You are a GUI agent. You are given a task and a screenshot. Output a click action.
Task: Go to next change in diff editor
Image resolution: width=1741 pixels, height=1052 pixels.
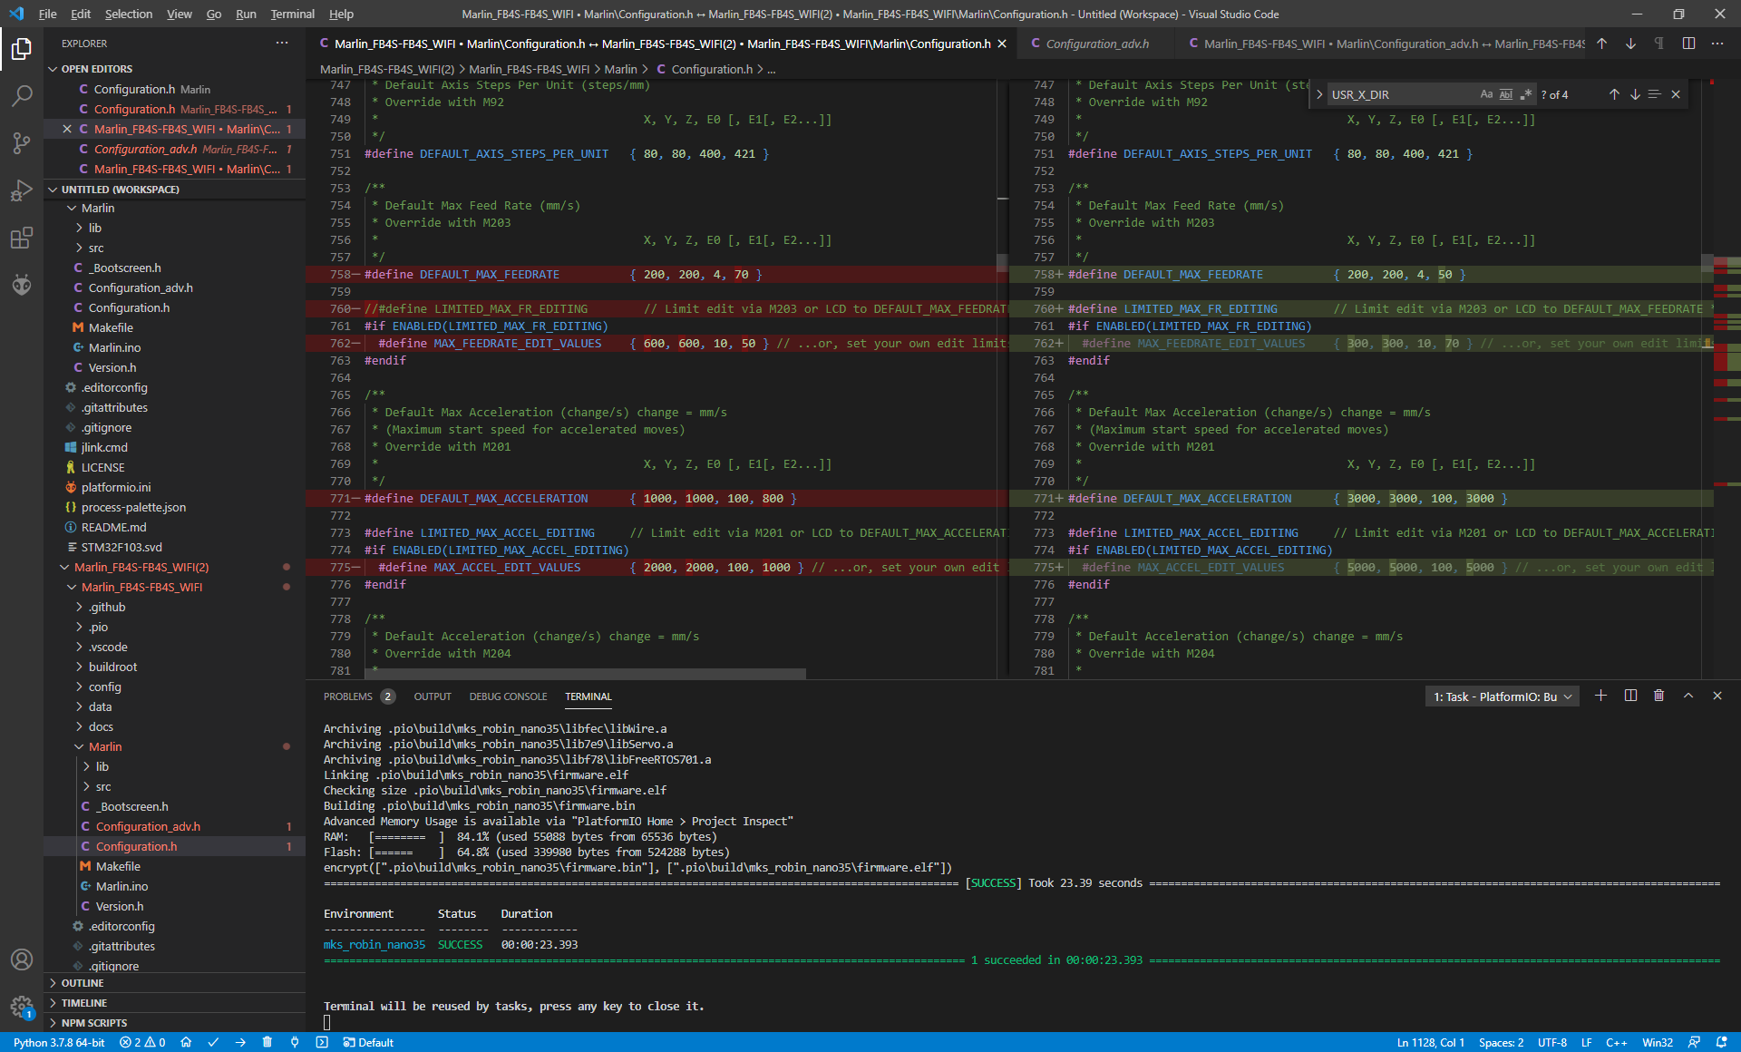click(x=1630, y=44)
